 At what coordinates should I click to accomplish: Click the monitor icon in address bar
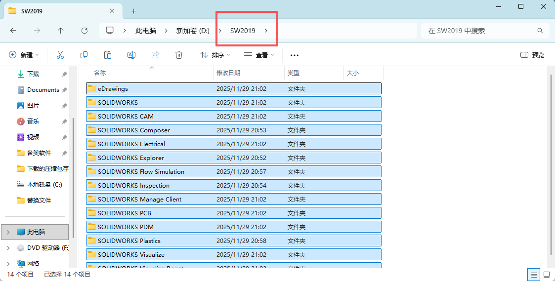pos(110,31)
